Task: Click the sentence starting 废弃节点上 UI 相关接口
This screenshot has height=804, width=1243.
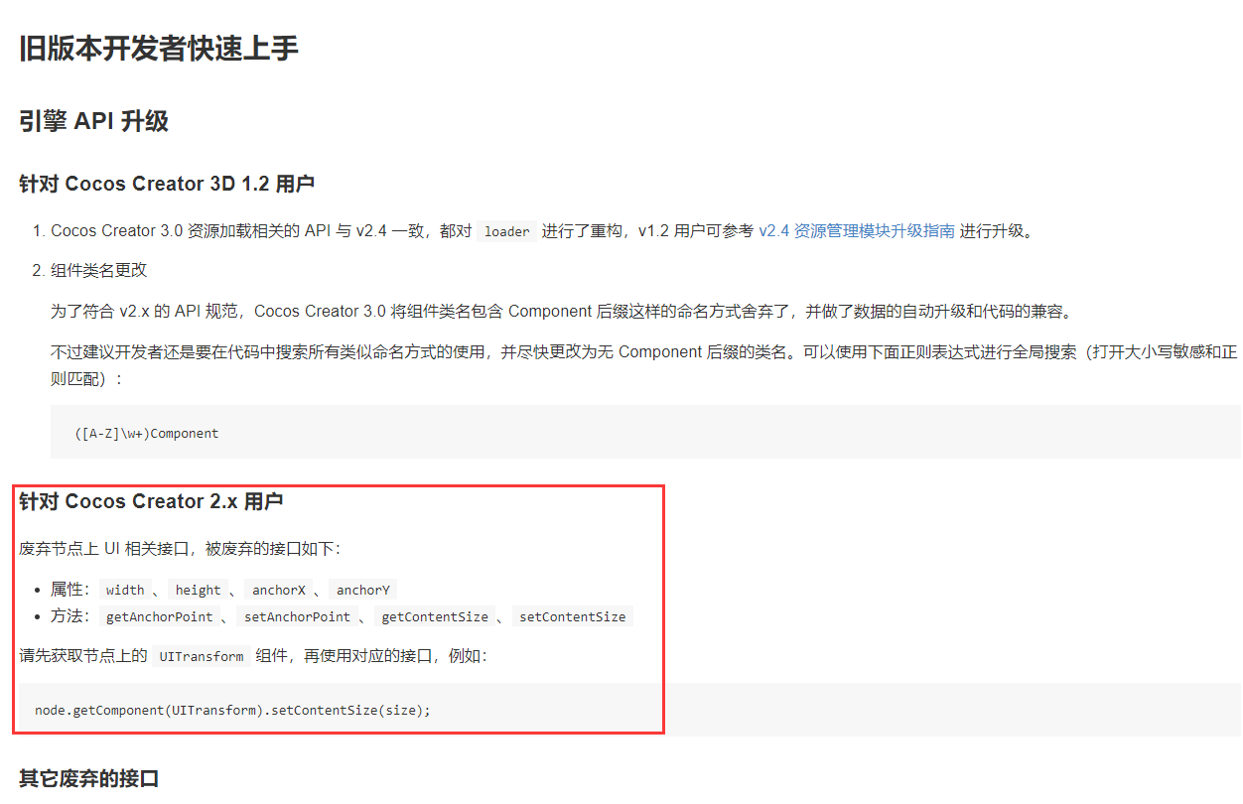Action: pos(180,549)
